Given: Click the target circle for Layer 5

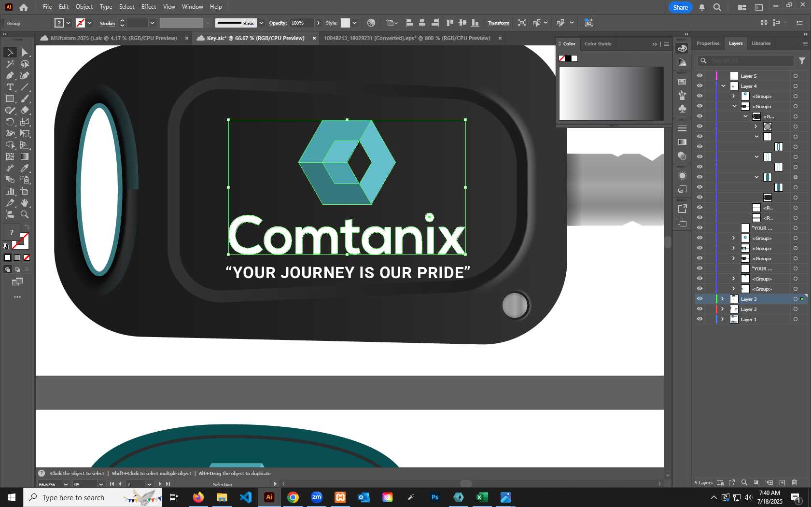Looking at the screenshot, I should (x=796, y=76).
